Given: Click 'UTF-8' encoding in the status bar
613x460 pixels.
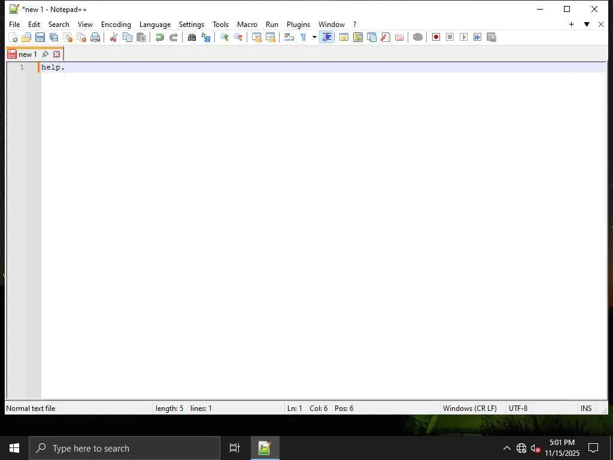Looking at the screenshot, I should point(518,408).
